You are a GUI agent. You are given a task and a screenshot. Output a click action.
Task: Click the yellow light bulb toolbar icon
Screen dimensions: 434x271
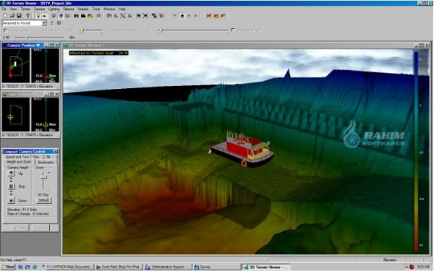[x=38, y=16]
